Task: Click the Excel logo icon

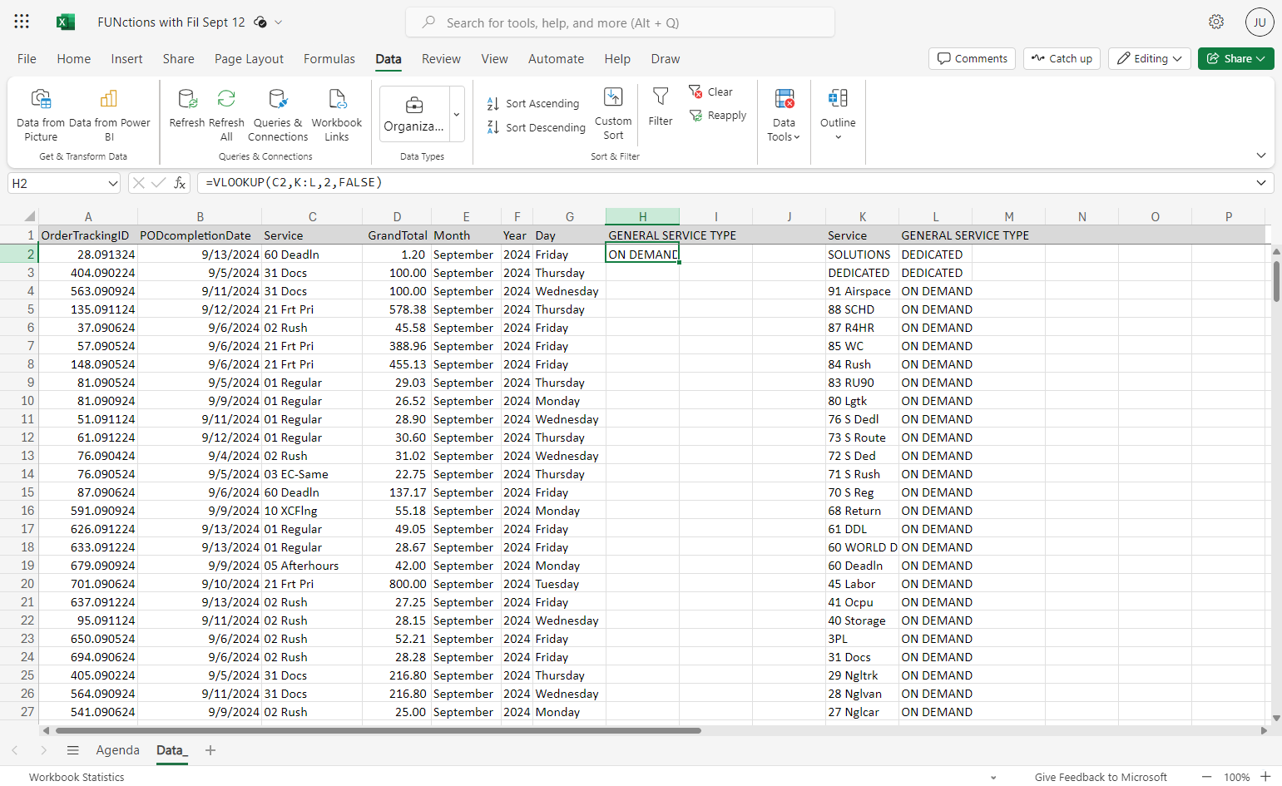Action: point(66,22)
